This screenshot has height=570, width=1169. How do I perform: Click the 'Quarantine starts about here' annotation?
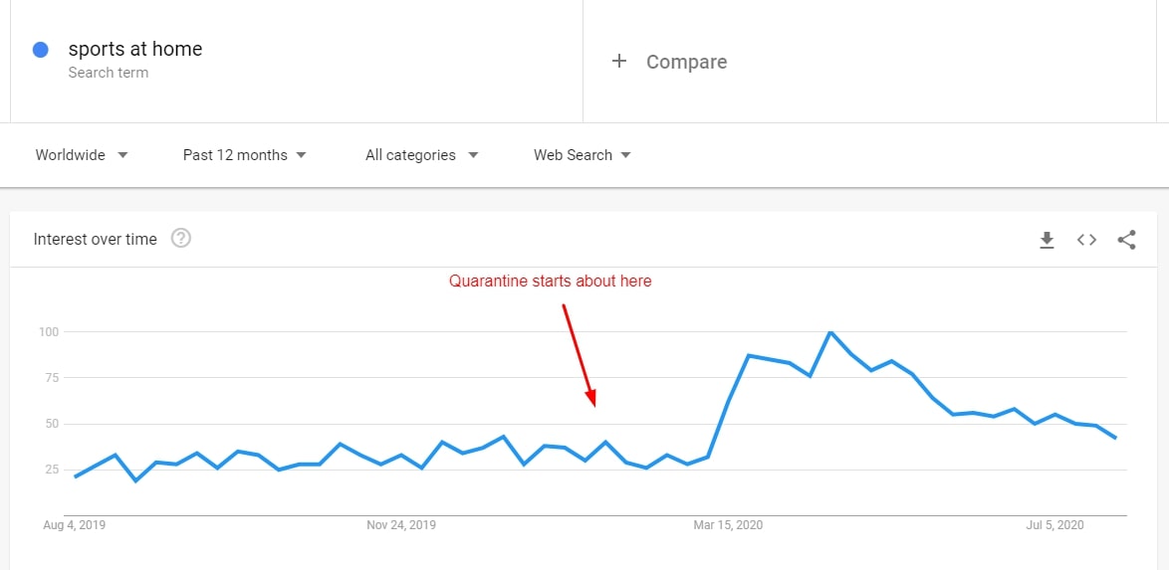(x=550, y=282)
